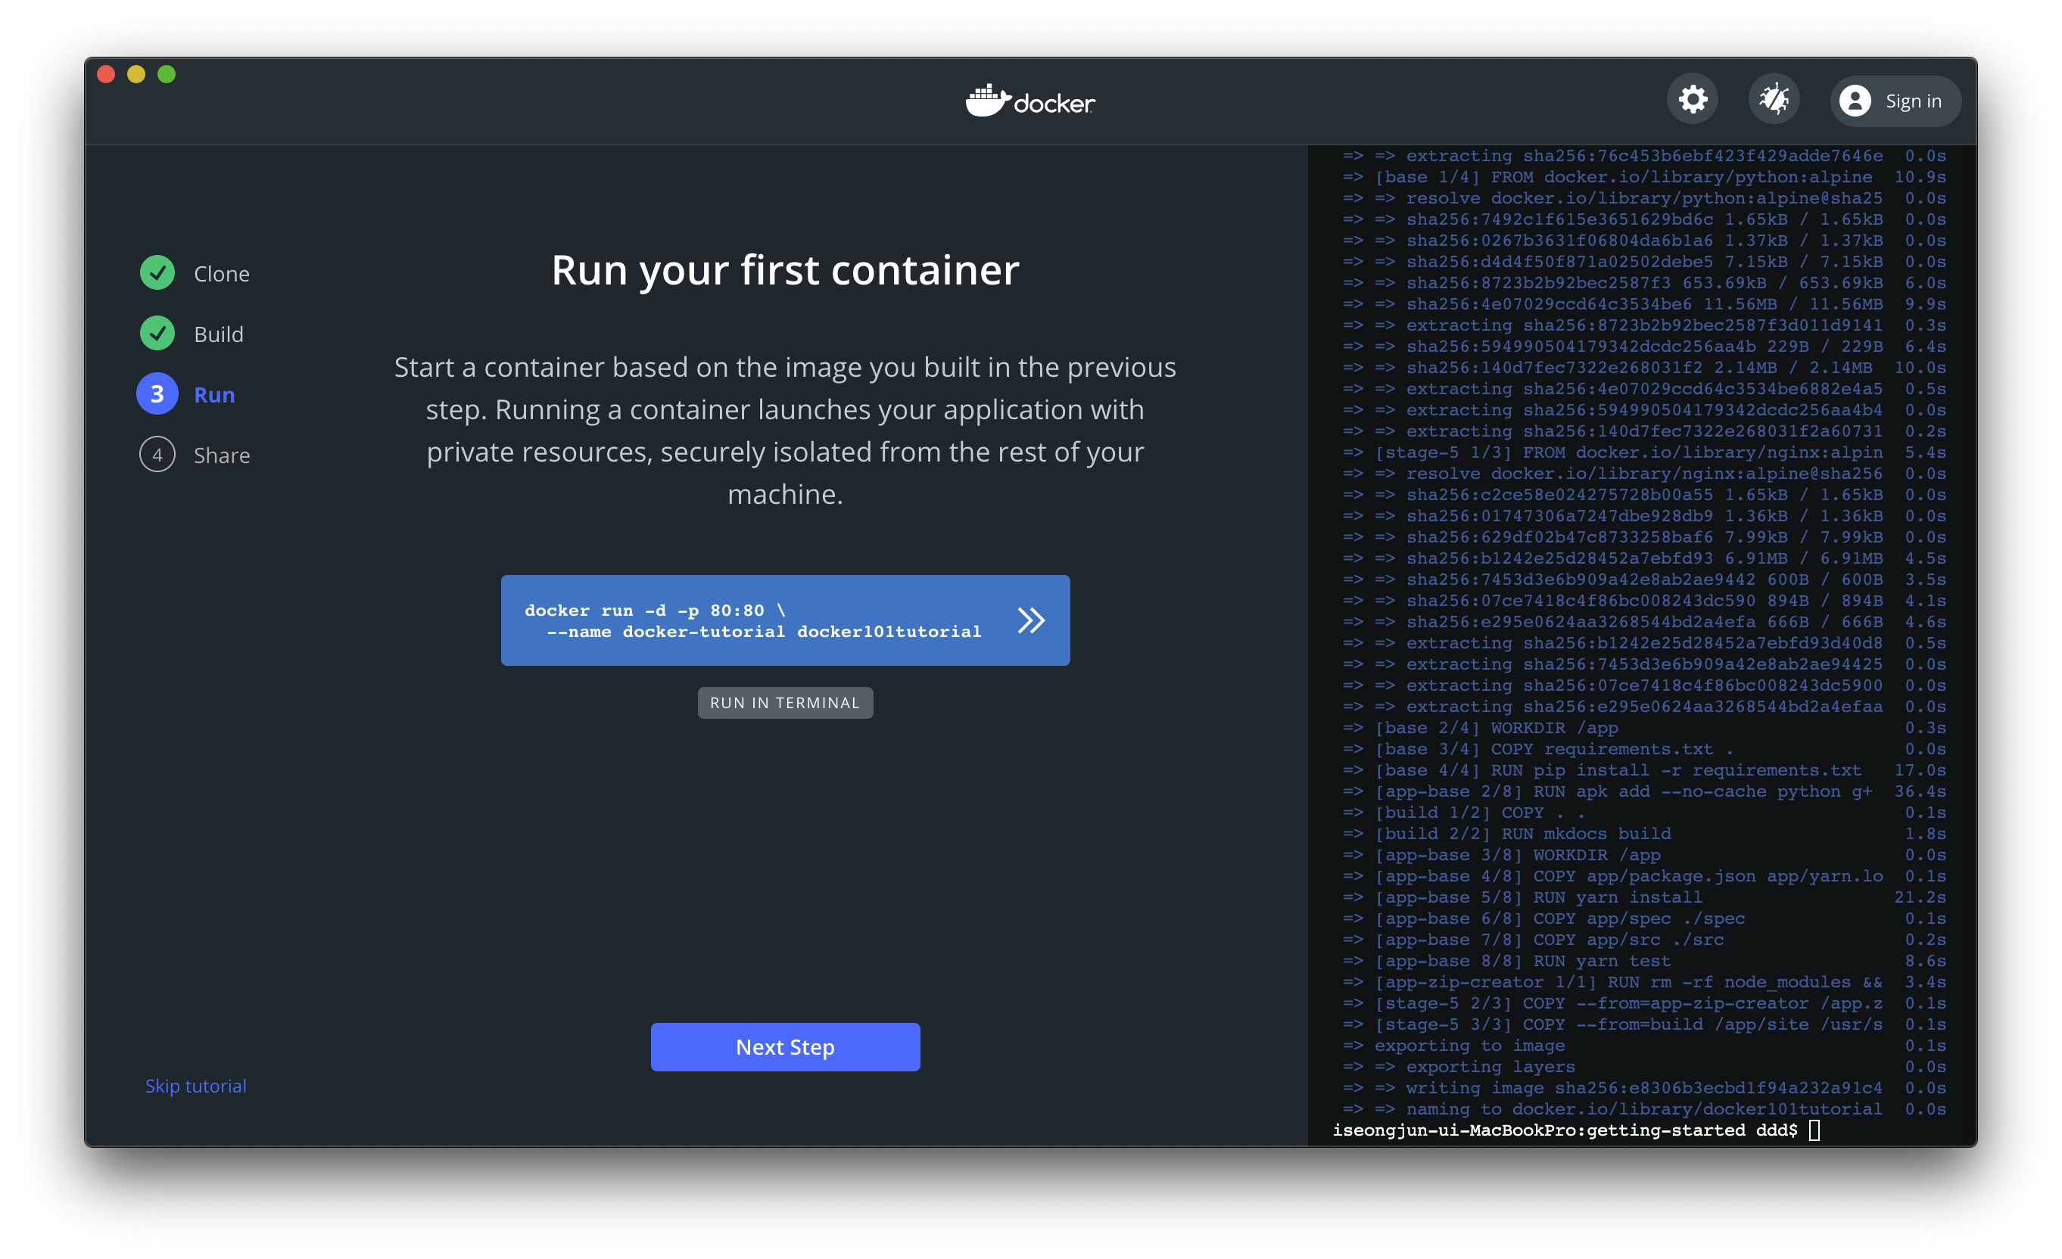Close the Docker window with red button

pos(105,74)
